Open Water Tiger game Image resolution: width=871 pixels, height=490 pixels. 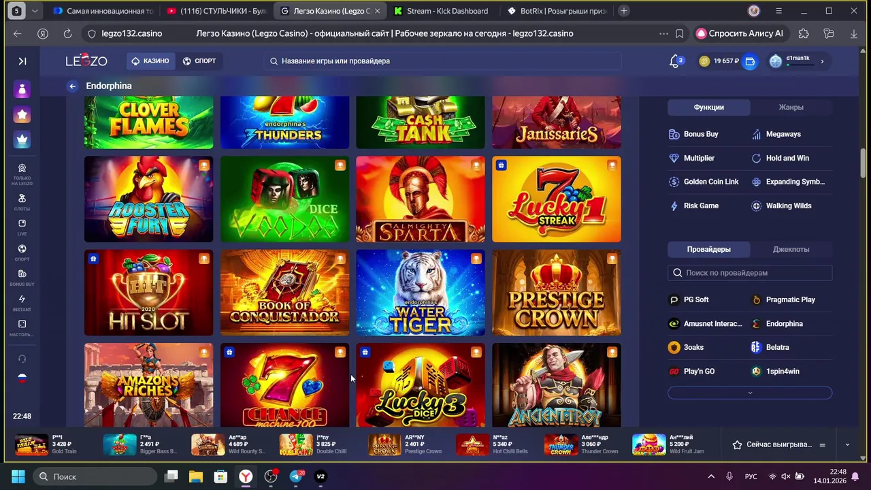tap(421, 293)
